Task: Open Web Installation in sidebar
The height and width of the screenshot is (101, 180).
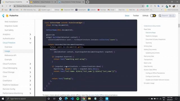Action: click(11, 22)
